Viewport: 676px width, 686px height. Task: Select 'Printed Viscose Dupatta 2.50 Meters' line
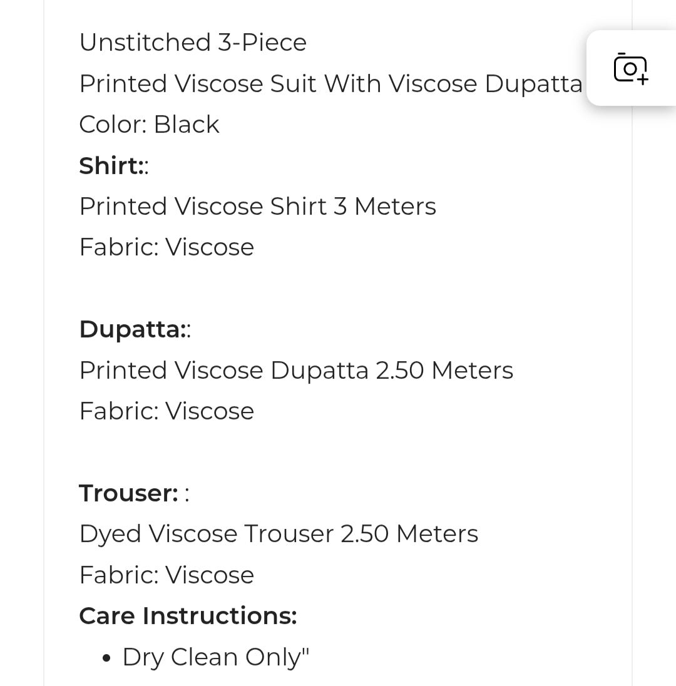[296, 371]
